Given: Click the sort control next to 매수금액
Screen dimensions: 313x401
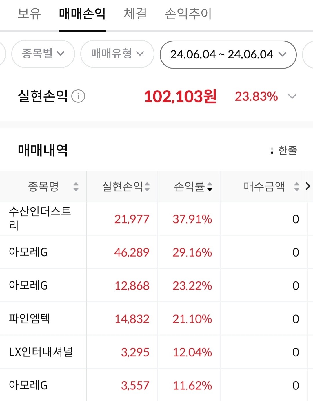Looking at the screenshot, I should pos(296,187).
